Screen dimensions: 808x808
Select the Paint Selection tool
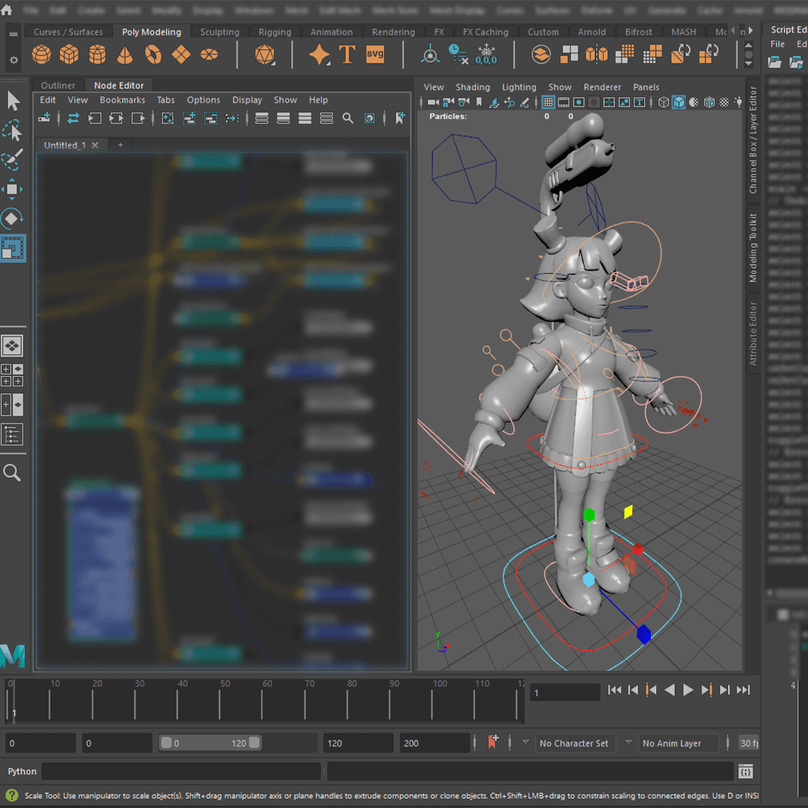13,159
